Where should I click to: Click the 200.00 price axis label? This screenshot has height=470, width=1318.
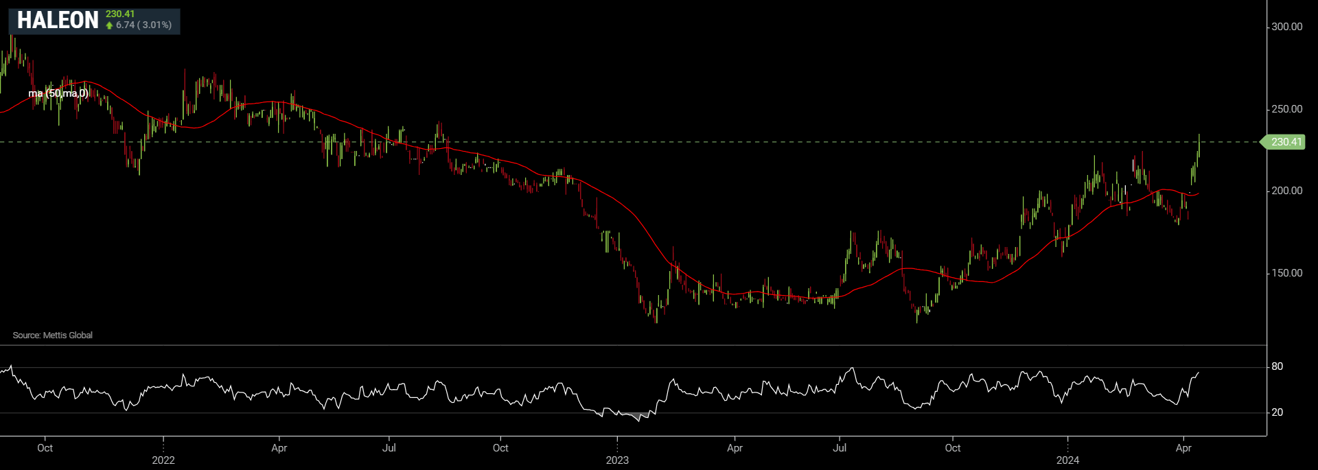click(x=1286, y=191)
